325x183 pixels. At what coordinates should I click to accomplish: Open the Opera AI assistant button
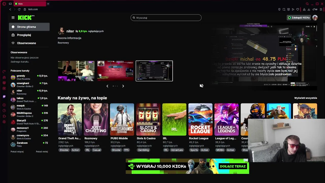pyautogui.click(x=315, y=9)
